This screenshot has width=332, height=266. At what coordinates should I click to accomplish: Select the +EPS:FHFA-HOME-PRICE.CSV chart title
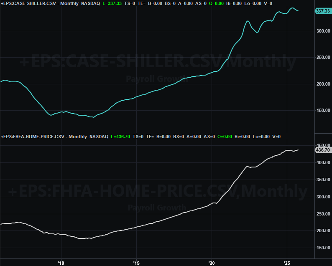coord(33,137)
